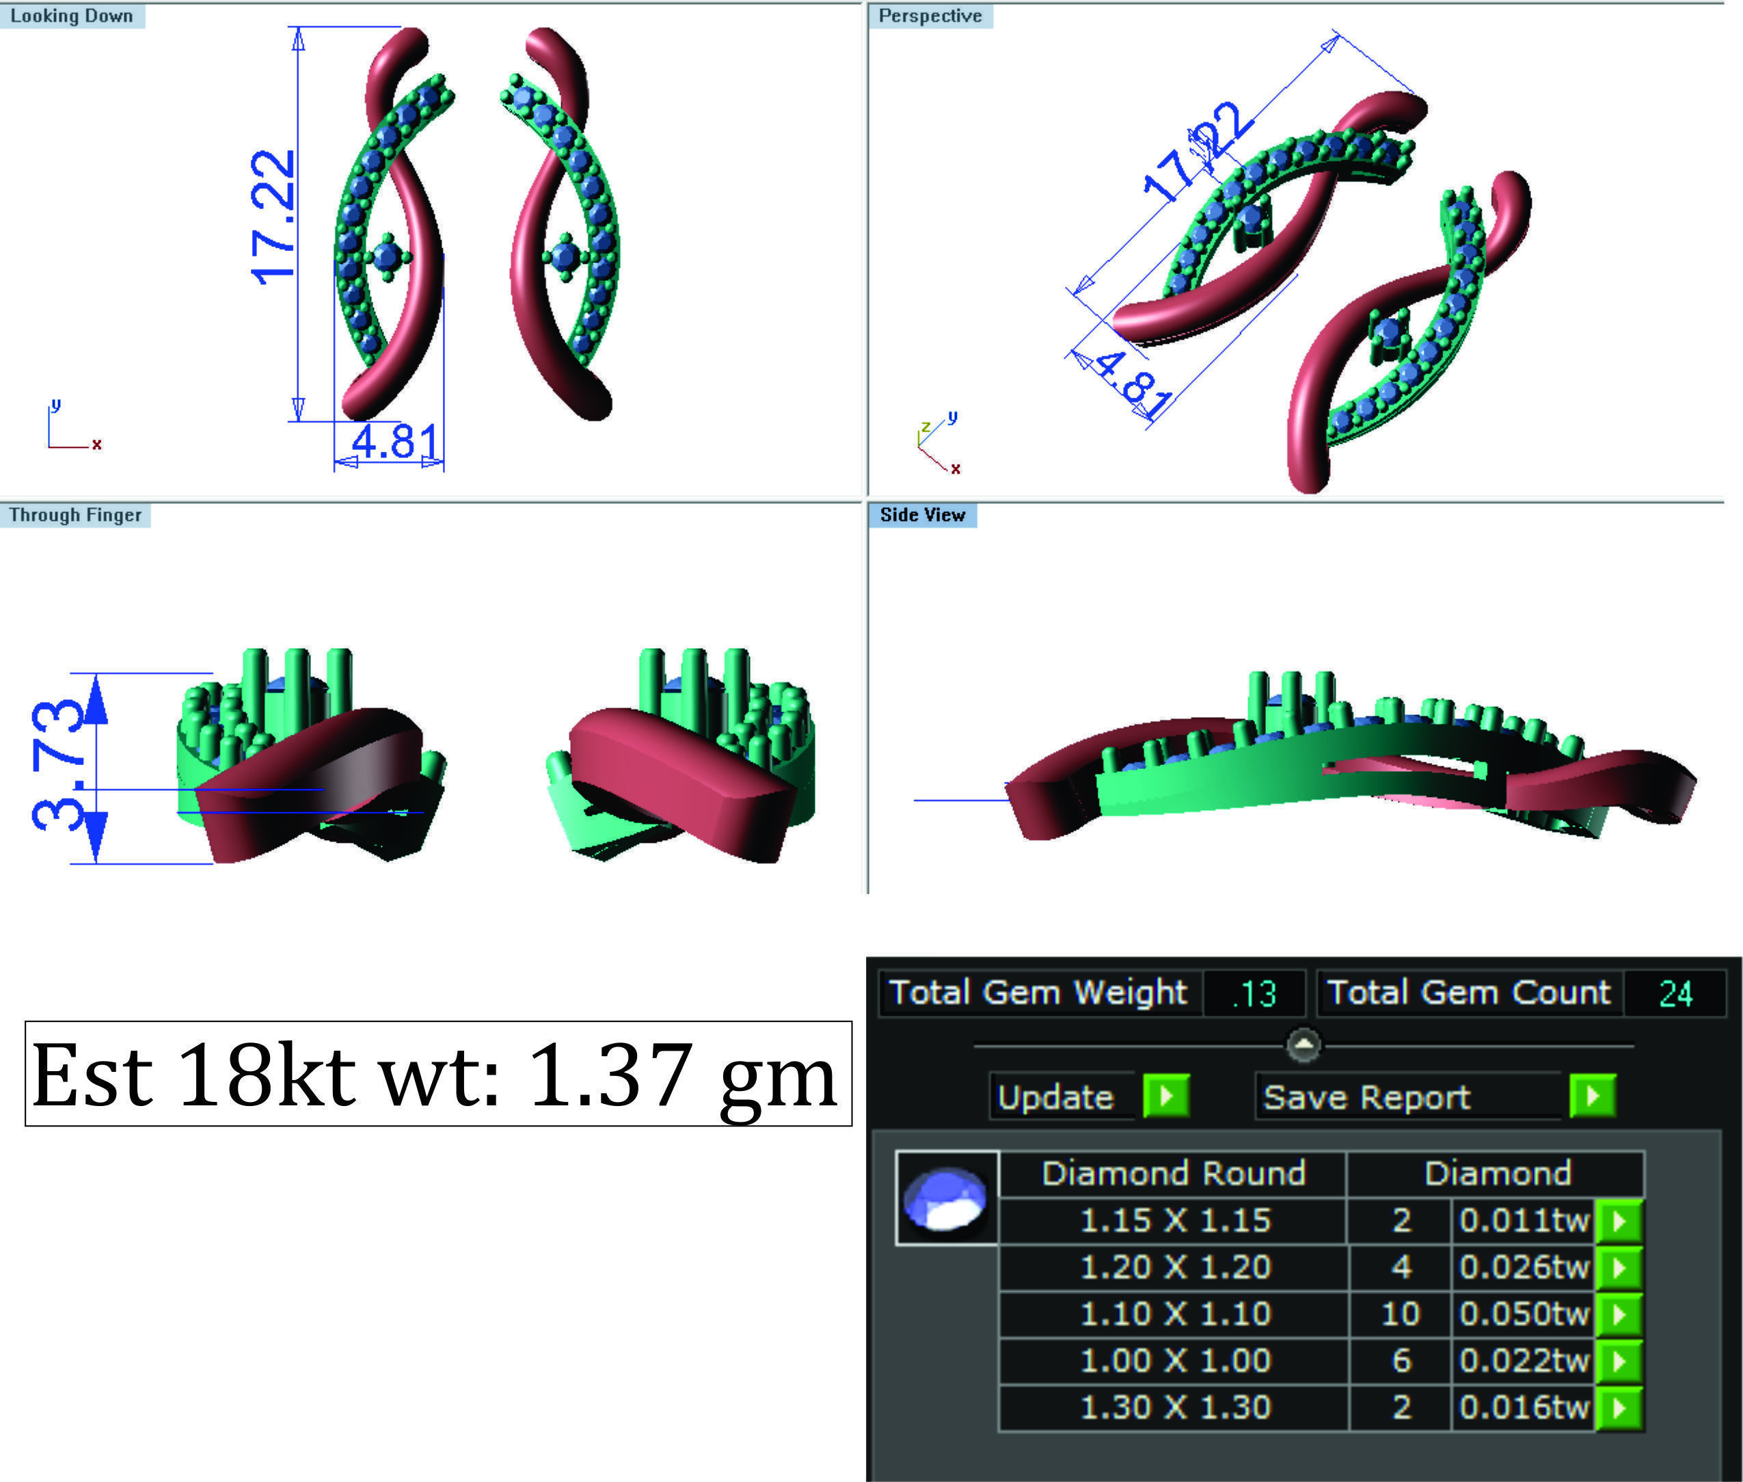
Task: Select the Side View viewport label
Action: 922,515
